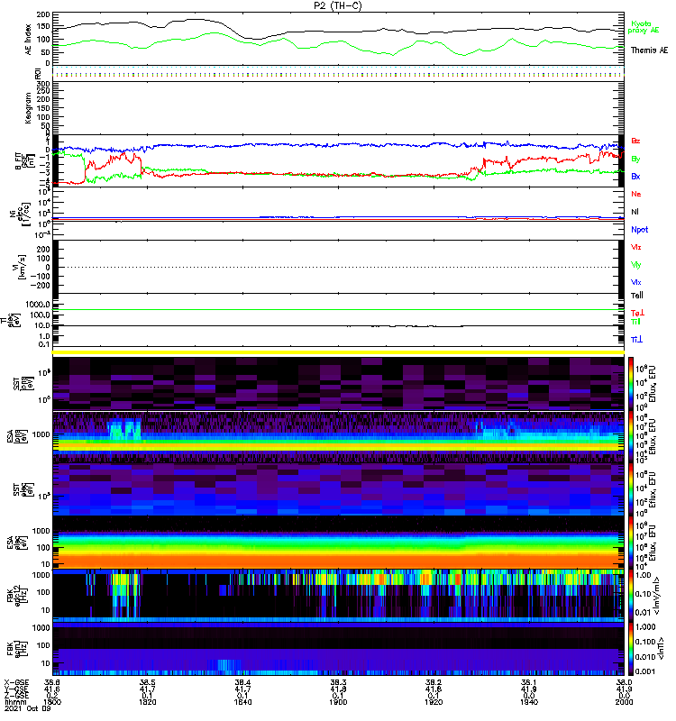Click the "1920" time tick label

click(x=434, y=702)
